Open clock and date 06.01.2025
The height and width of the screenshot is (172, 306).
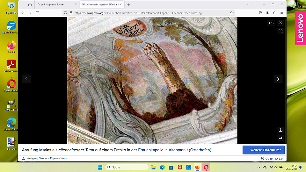[292, 167]
